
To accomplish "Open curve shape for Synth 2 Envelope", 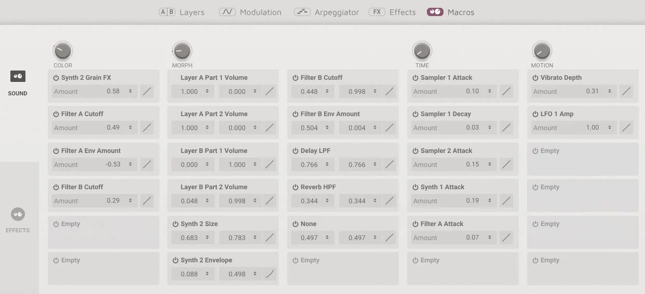I will [270, 274].
